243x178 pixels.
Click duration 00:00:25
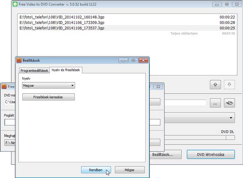pos(227,28)
